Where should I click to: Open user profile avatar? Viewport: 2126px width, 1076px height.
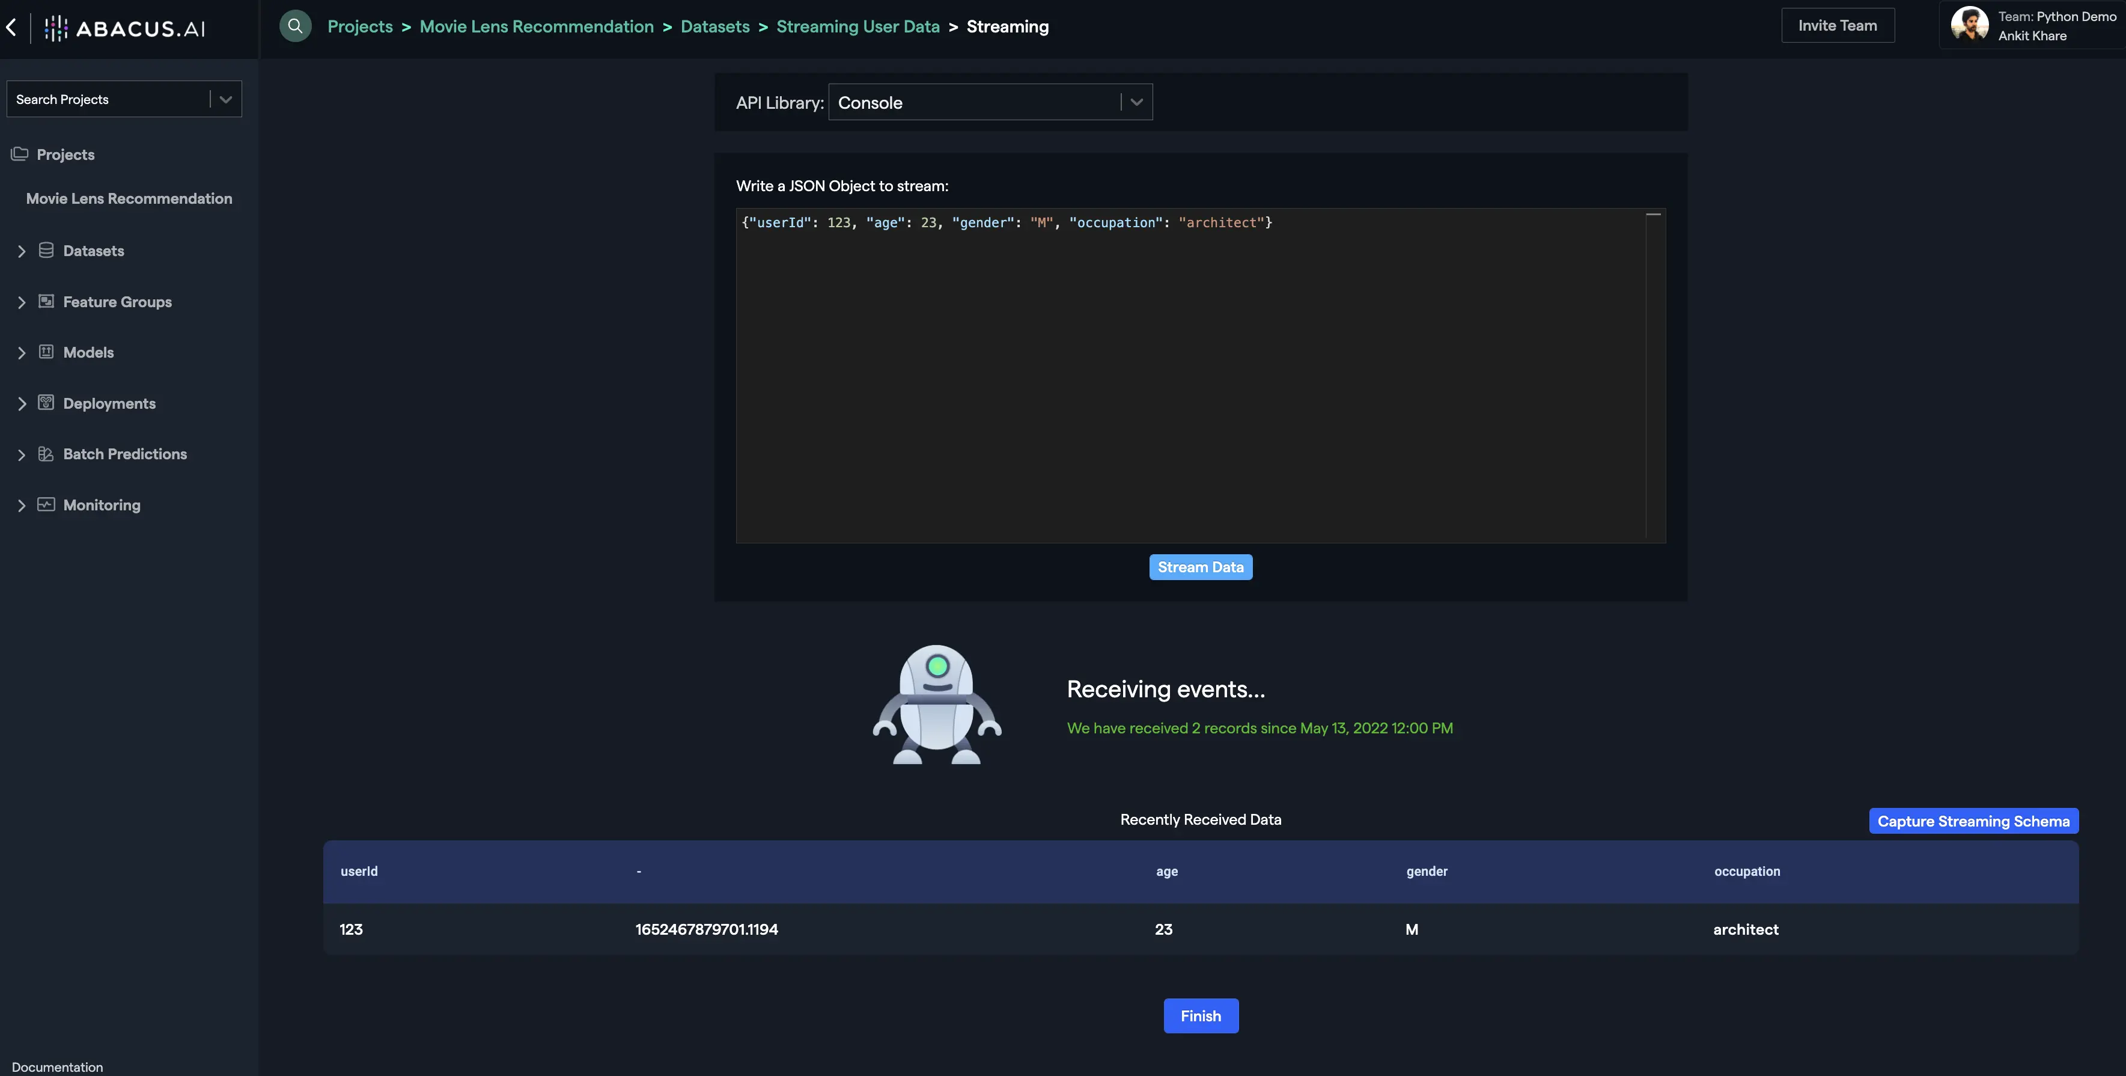(x=1969, y=25)
